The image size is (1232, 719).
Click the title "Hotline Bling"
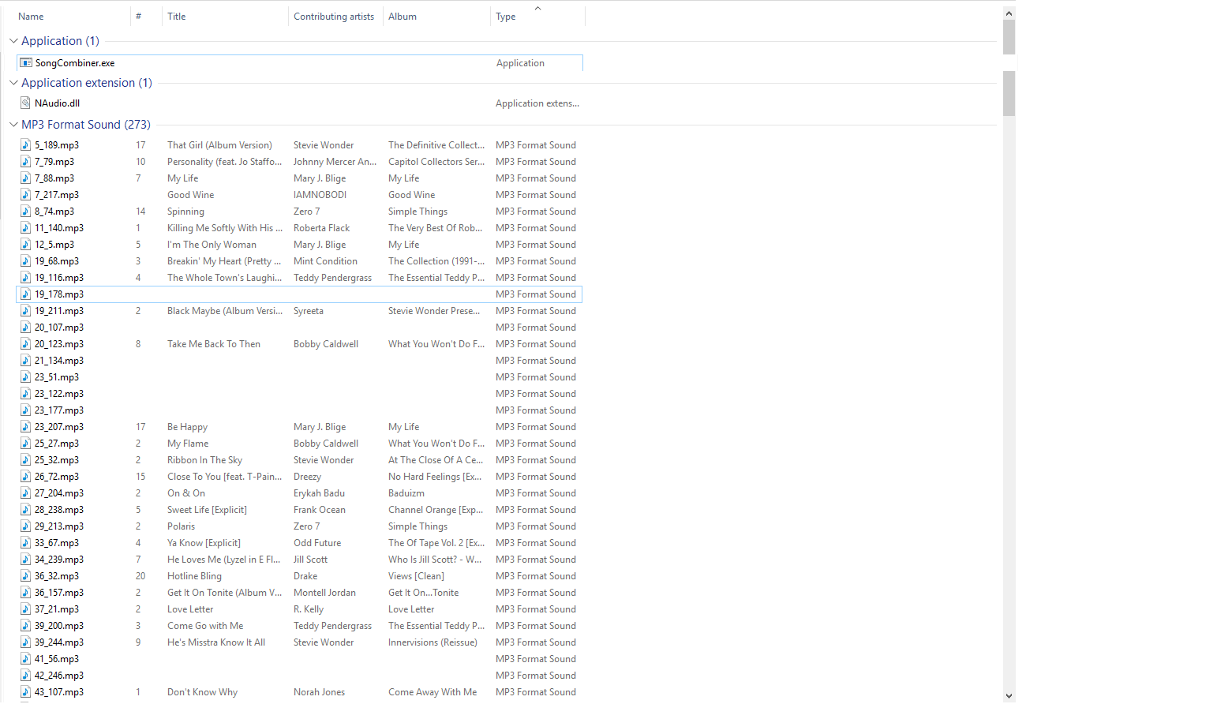click(x=194, y=576)
